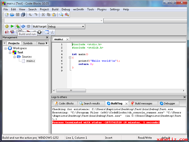Open a file with the folder icon
The height and width of the screenshot is (142, 189).
click(12, 15)
